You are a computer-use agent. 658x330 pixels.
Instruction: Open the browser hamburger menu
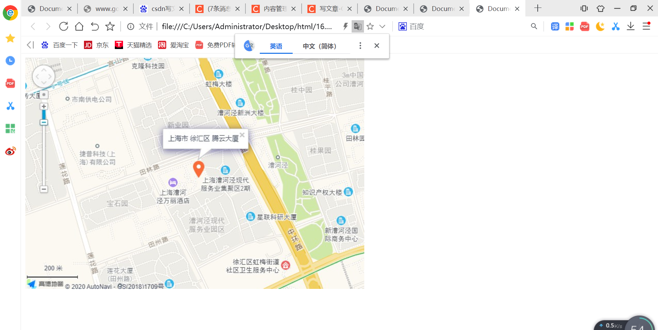(646, 26)
